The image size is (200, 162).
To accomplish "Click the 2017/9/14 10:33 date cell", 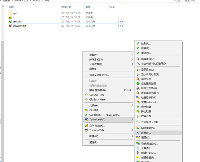I will tap(71, 21).
